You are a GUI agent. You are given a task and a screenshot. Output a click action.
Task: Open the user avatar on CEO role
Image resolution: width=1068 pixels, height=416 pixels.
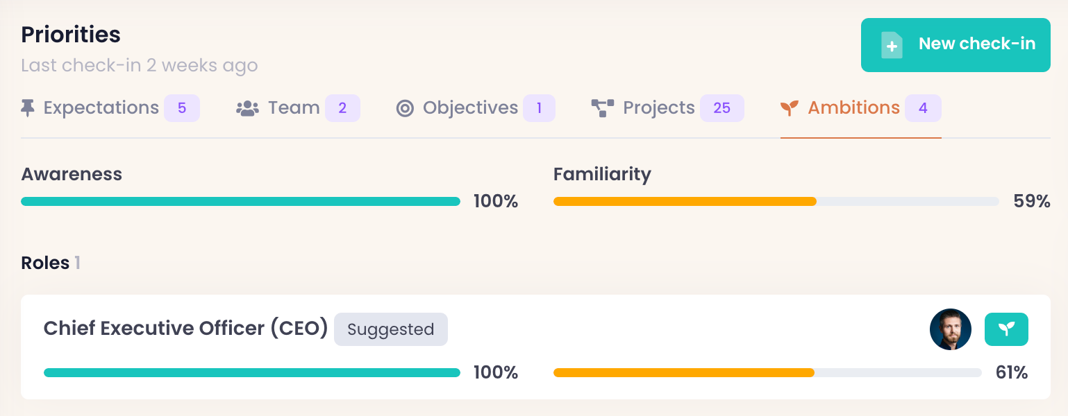[950, 329]
